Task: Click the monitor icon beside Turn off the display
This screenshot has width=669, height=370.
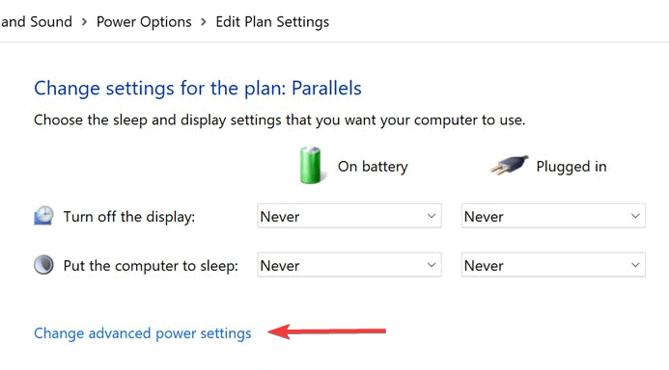Action: pos(43,216)
